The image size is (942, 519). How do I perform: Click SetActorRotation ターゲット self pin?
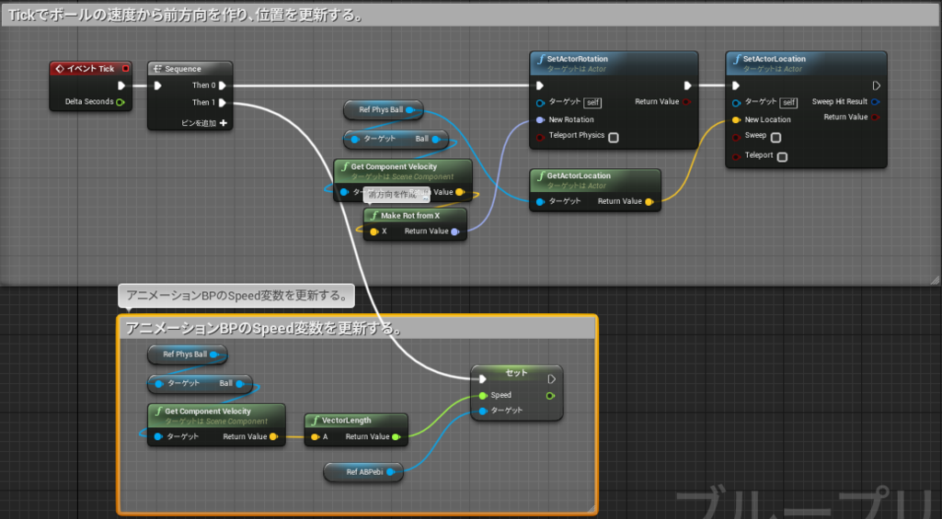point(540,103)
